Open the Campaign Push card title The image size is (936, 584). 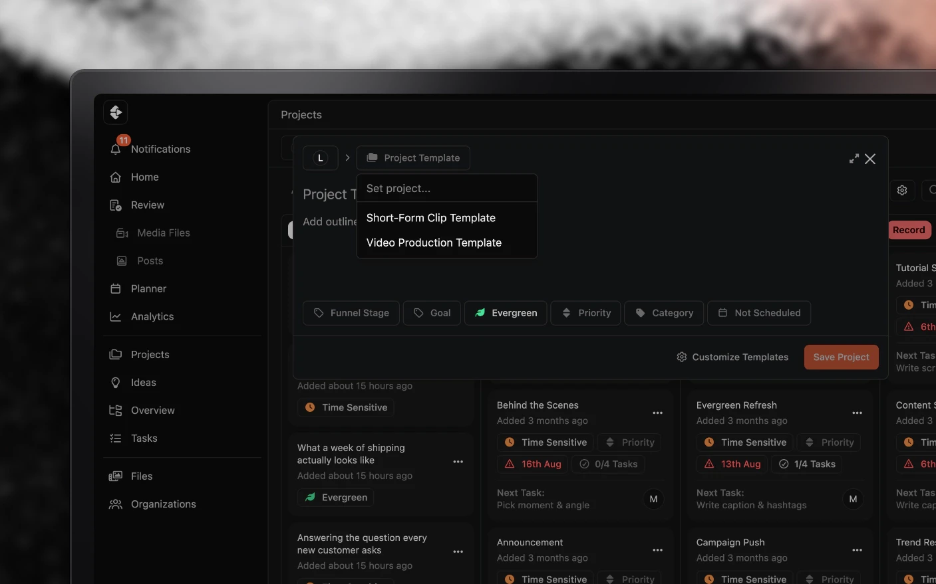point(730,543)
